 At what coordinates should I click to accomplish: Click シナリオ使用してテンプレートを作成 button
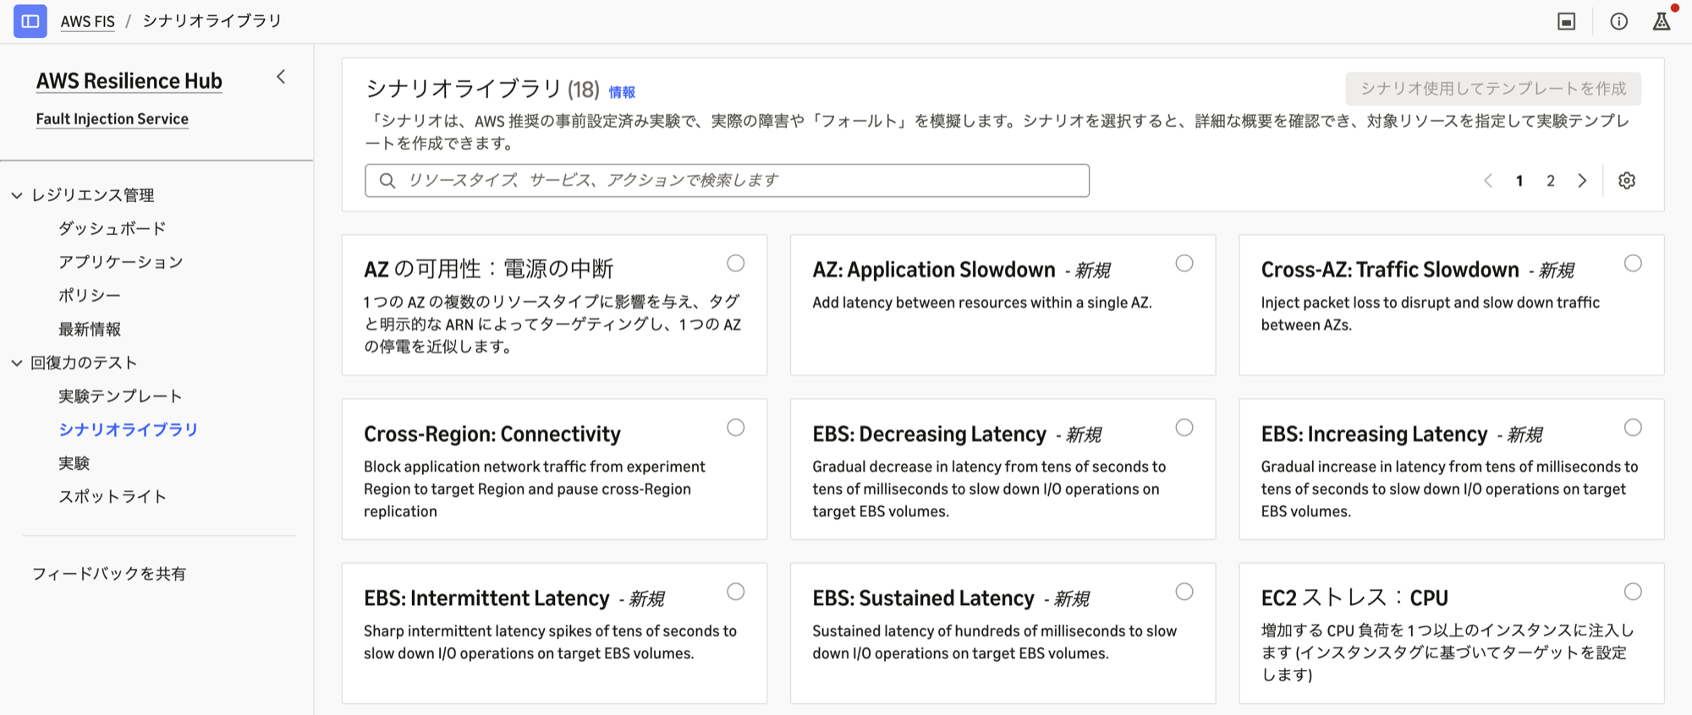(x=1493, y=89)
